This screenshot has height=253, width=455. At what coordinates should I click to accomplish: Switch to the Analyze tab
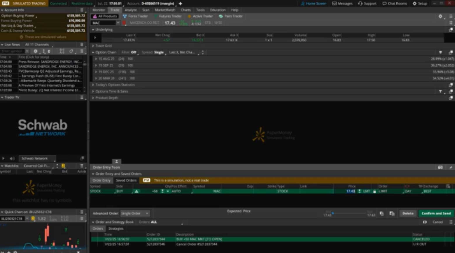click(x=130, y=10)
